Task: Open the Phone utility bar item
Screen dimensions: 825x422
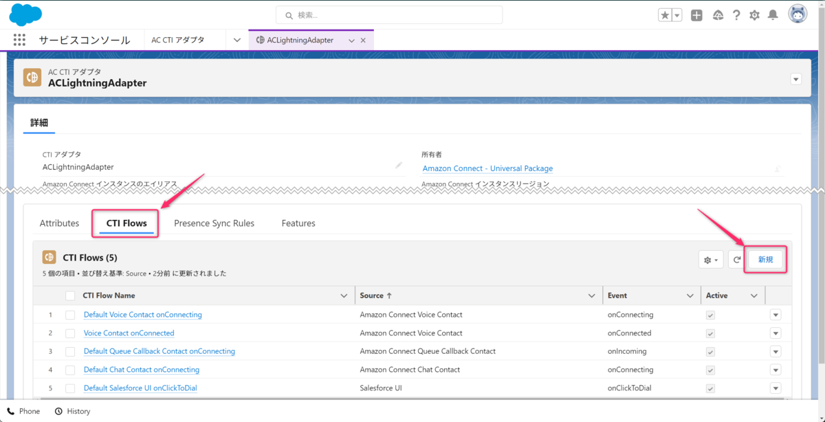Action: click(23, 411)
